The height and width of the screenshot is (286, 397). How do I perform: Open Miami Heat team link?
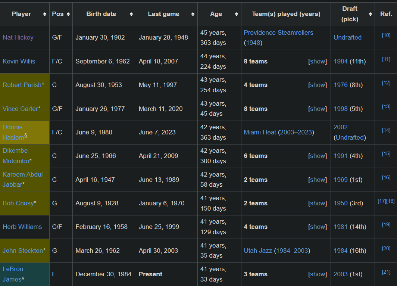[x=260, y=132]
